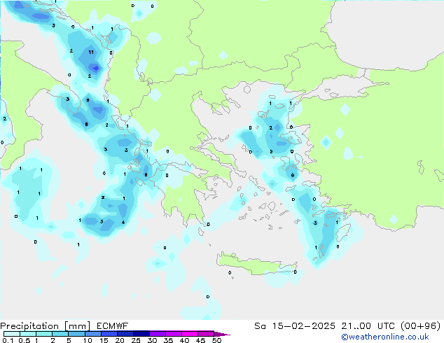
Task: Click the above-50 mm legend arrow tip
Action: [x=222, y=334]
